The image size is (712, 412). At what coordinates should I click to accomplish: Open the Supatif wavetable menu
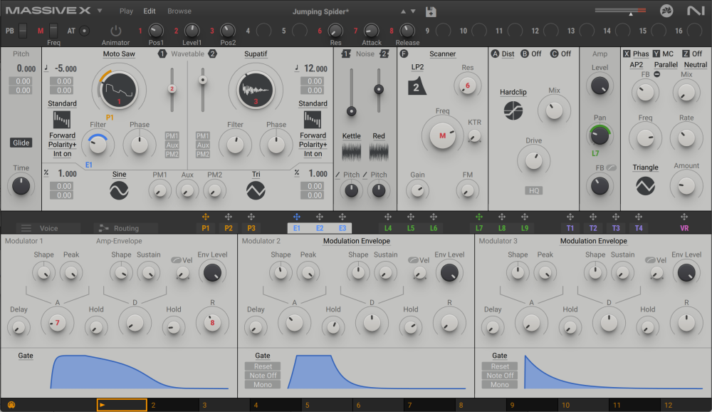click(256, 53)
